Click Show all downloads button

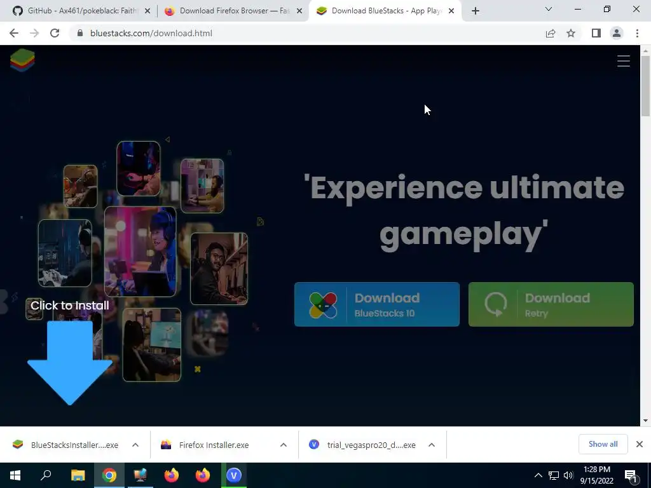[x=603, y=444]
